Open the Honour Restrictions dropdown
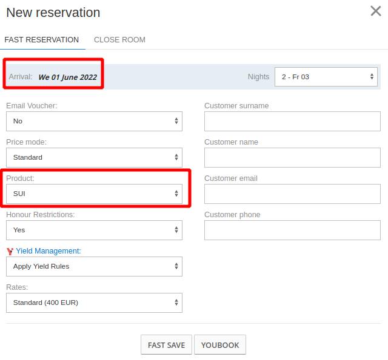Image resolution: width=388 pixels, height=360 pixels. (x=94, y=230)
